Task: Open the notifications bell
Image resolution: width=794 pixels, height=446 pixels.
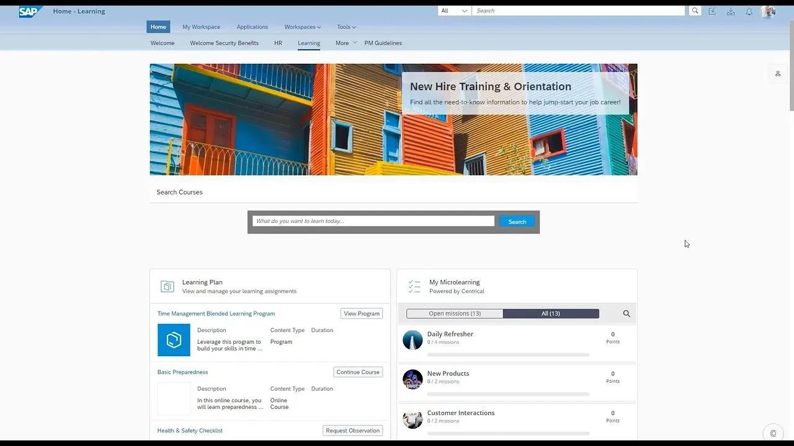Action: (x=749, y=11)
